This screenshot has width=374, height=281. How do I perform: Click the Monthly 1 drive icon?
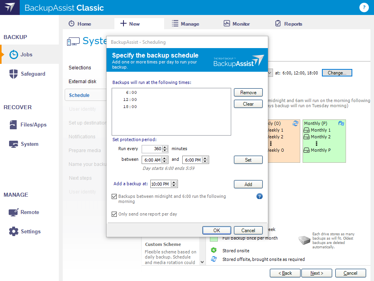[307, 130]
